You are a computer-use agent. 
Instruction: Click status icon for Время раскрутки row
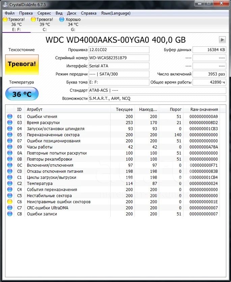(x=10, y=122)
